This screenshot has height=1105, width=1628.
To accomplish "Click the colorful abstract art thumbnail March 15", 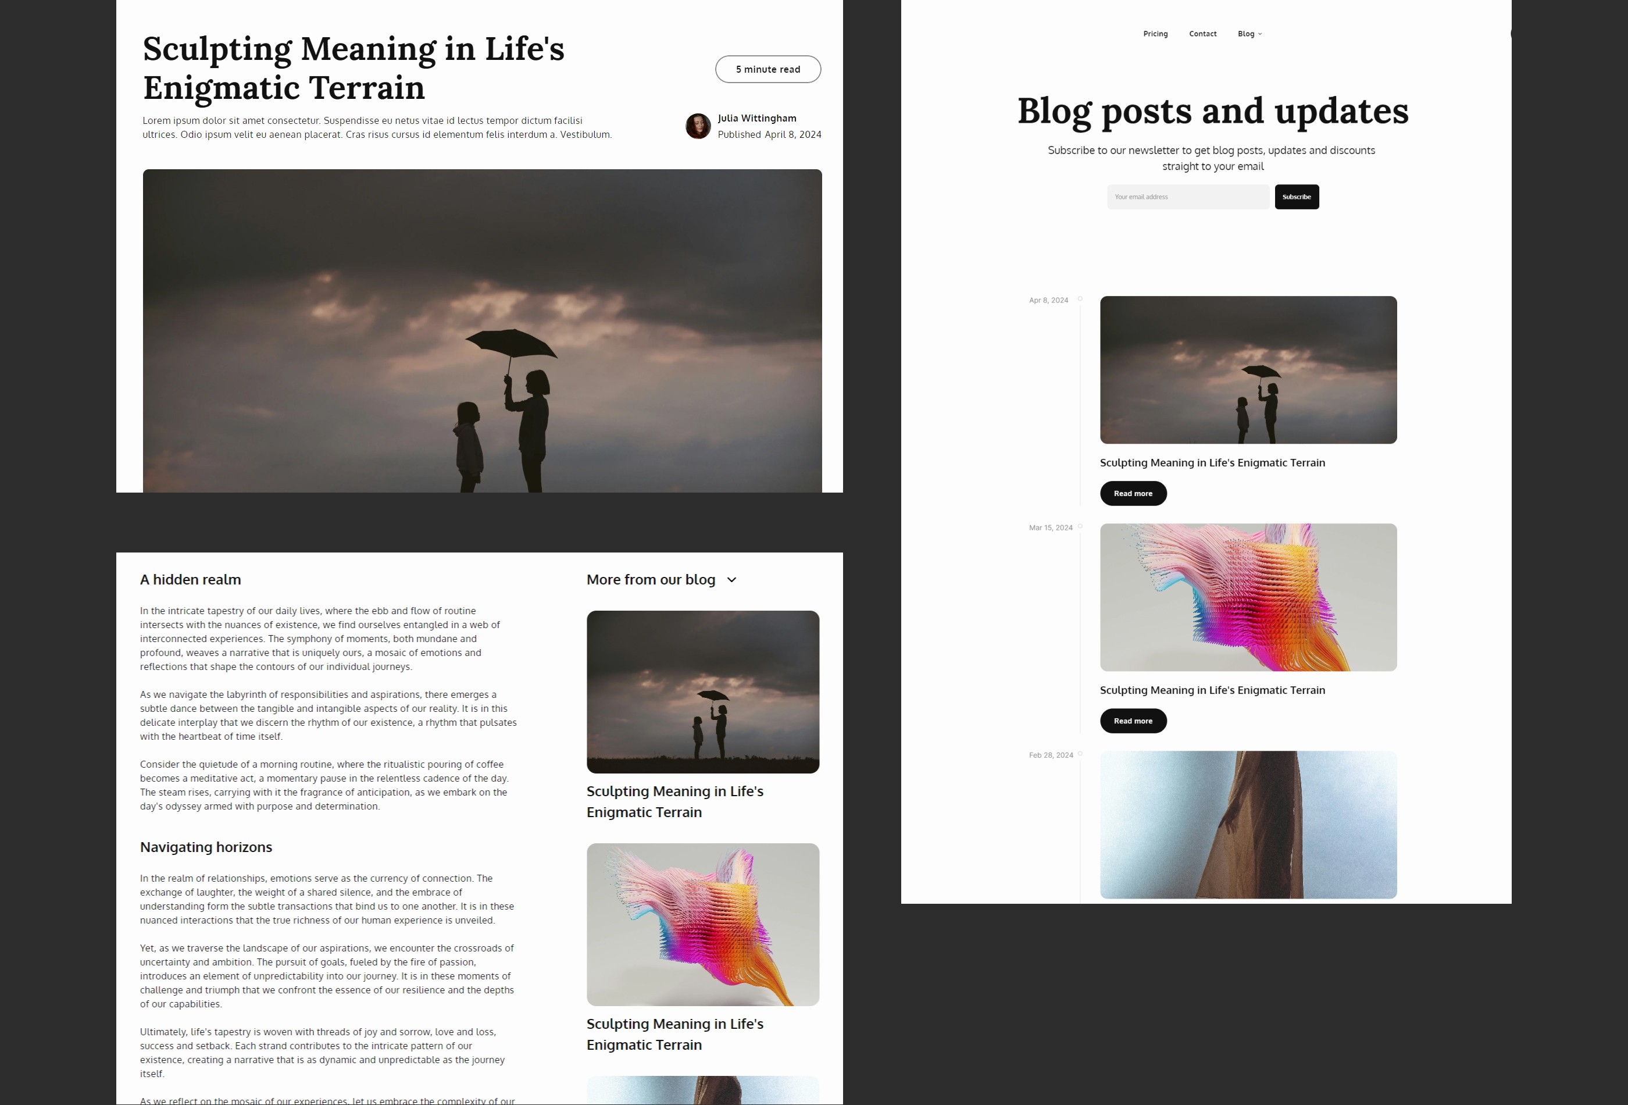I will pos(1247,597).
